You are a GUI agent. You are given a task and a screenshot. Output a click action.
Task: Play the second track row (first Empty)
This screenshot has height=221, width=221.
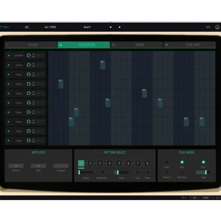9,65
